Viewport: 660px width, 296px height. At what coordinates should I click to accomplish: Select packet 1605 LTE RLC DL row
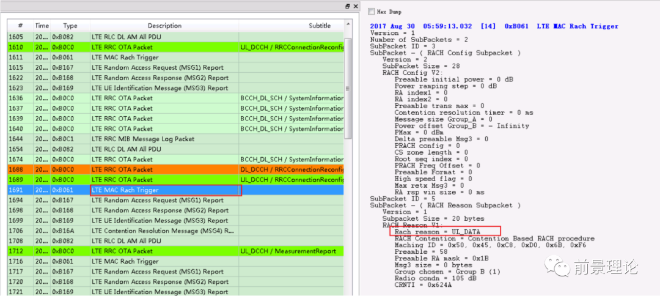(165, 37)
